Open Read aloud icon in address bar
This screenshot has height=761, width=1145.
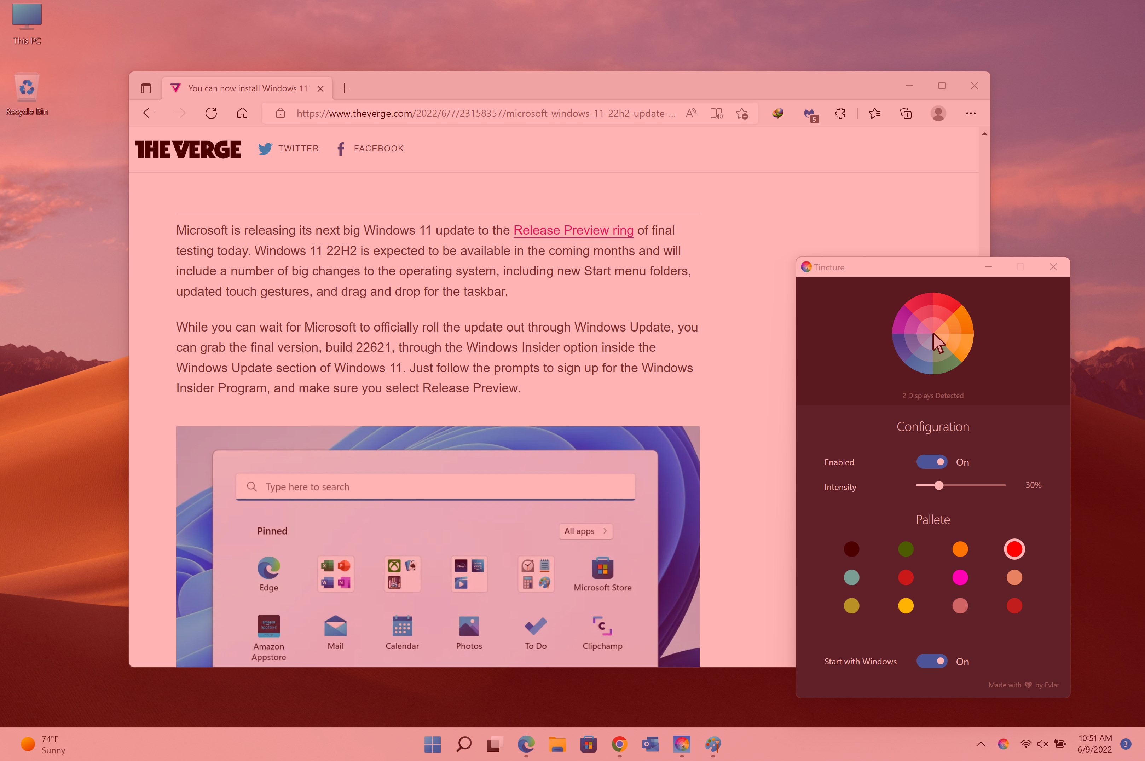point(691,113)
